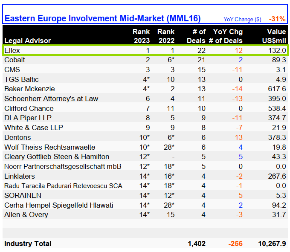
Task: Click the industry total change -256
Action: (235, 243)
